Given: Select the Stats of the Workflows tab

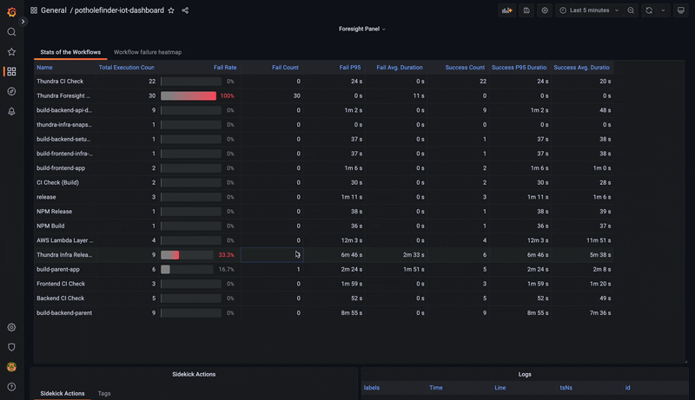Looking at the screenshot, I should 70,52.
